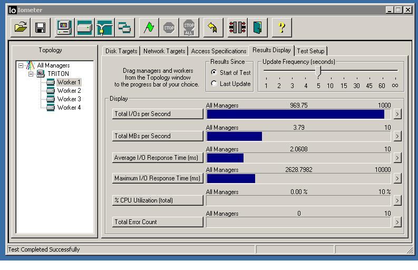418x270 pixels.
Task: Open arrow next to CPU Utilization bar
Action: point(397,200)
